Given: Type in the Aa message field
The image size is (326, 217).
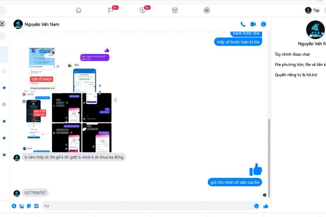Looking at the screenshot, I should point(146,206).
